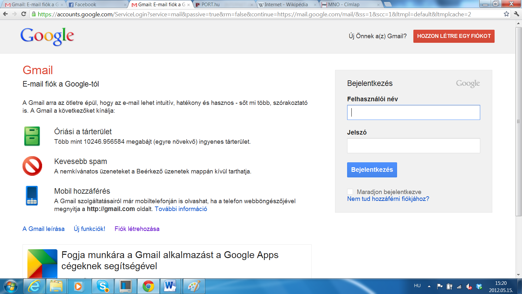
Task: Open Windows Explorer folder from taskbar
Action: (56, 286)
